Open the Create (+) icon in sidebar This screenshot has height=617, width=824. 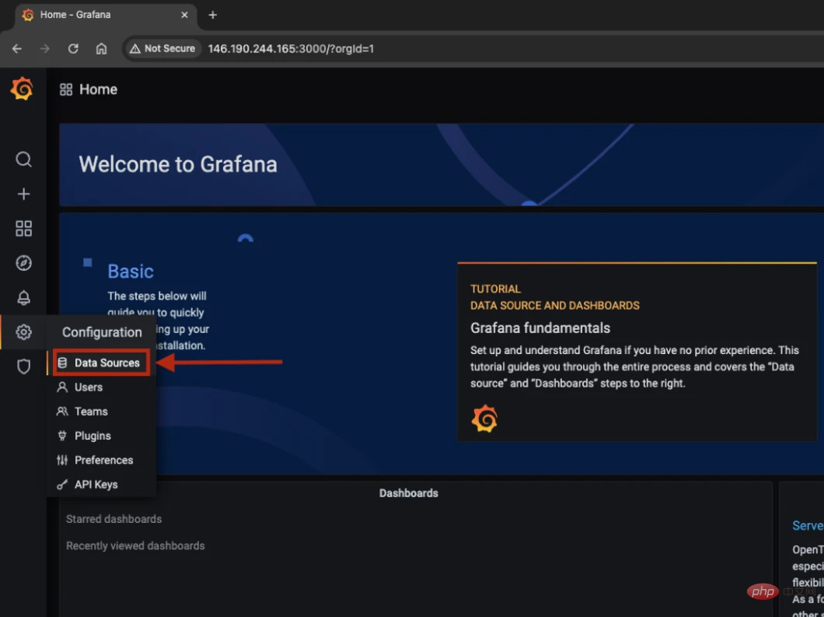click(x=23, y=194)
